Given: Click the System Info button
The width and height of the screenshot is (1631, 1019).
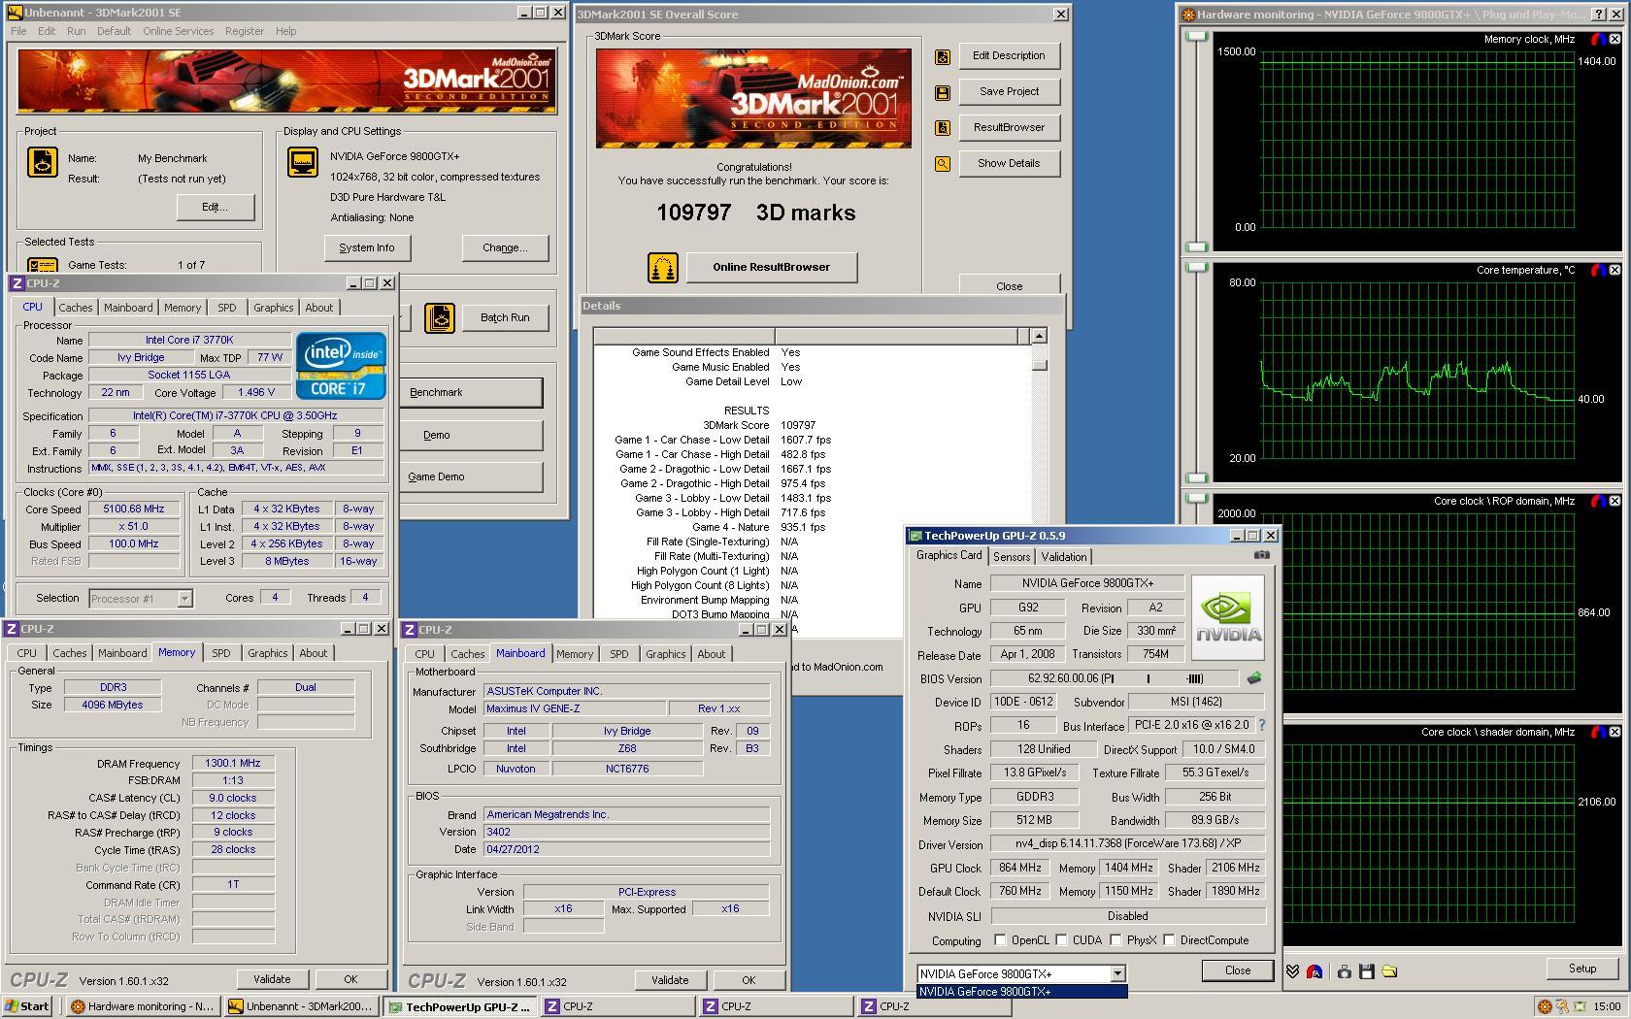Looking at the screenshot, I should (367, 248).
